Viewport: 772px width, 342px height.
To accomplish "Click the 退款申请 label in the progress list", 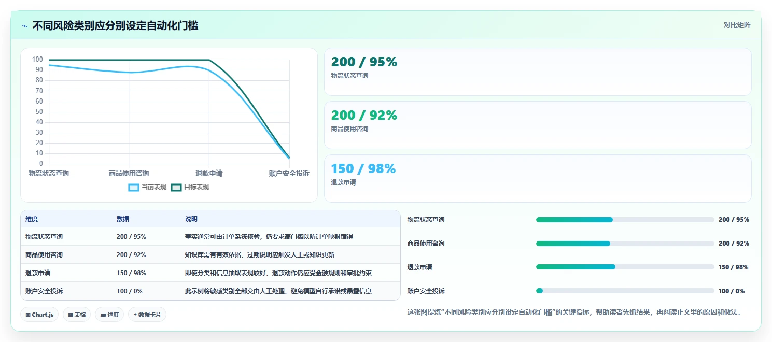I will point(420,267).
